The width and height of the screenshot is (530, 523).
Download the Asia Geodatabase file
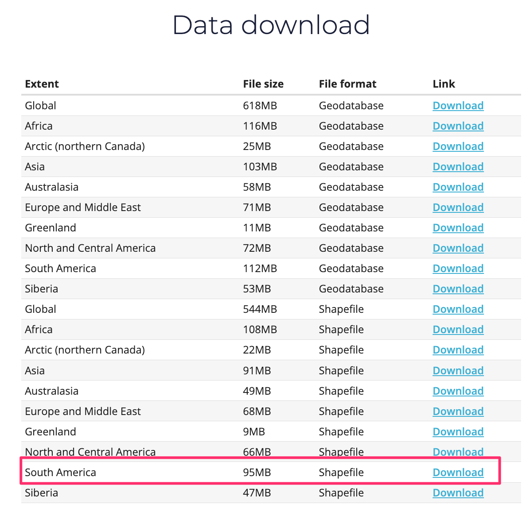click(458, 167)
